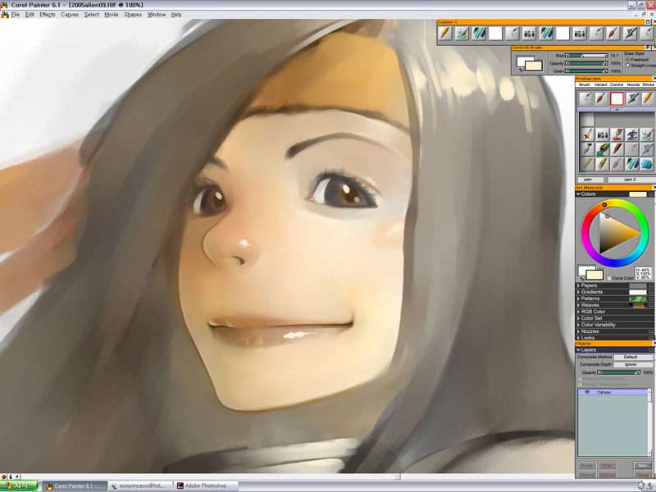Open the Shapes menu
The image size is (656, 492).
133,14
